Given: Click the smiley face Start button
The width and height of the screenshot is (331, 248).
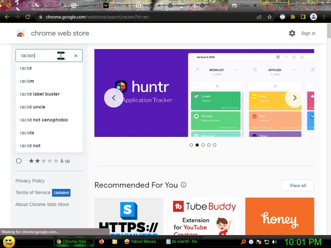Looking at the screenshot, I should [9, 242].
